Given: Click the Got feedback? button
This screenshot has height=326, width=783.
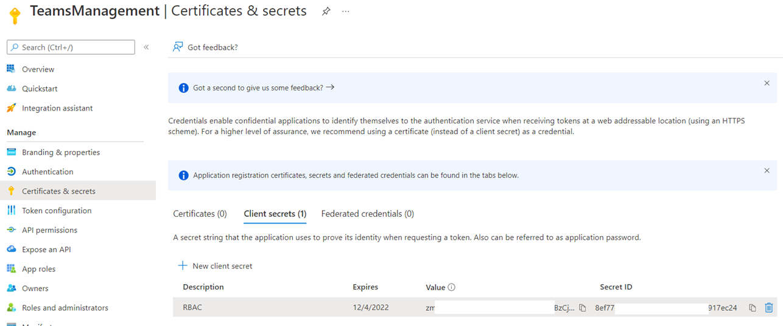Looking at the screenshot, I should (205, 47).
